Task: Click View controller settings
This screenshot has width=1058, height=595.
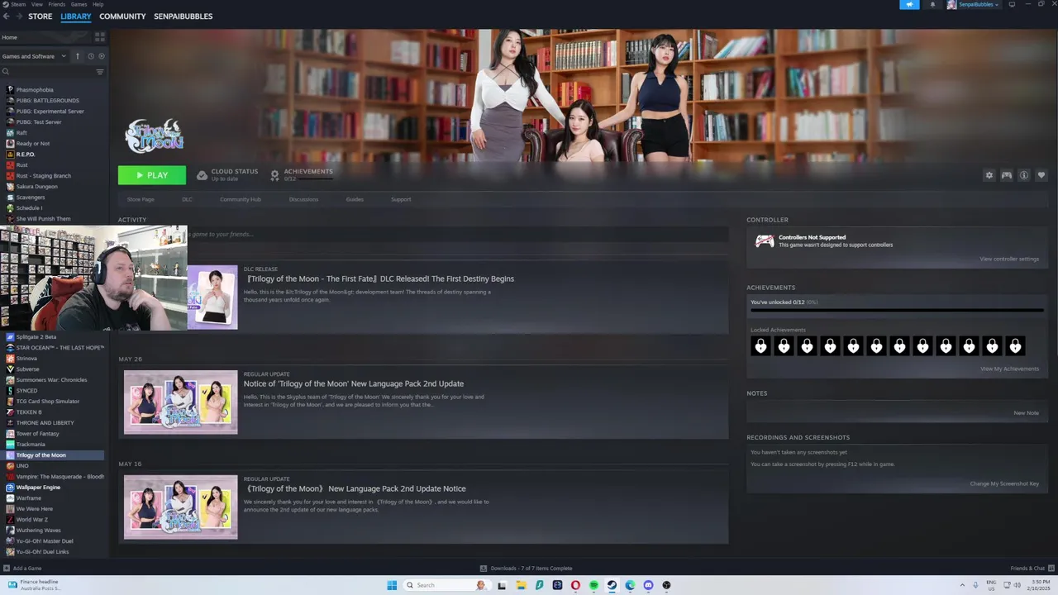Action: pos(1009,259)
